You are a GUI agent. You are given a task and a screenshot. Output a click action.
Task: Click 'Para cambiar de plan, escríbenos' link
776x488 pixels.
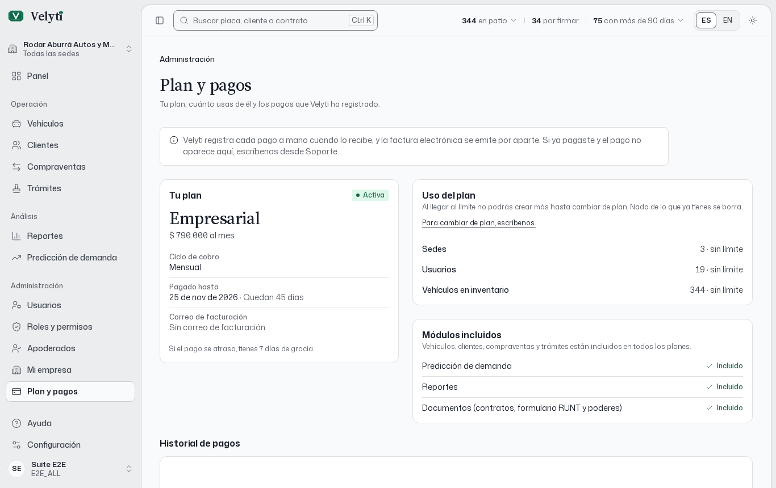point(479,223)
